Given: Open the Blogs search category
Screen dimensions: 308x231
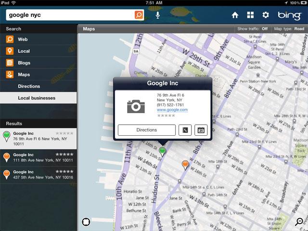Looking at the screenshot, I should pyautogui.click(x=38, y=63).
